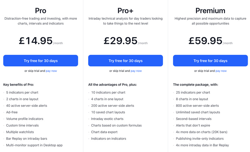Open the 'pay now' link under Pro
Viewport: 250px width, 152px height.
point(51,71)
